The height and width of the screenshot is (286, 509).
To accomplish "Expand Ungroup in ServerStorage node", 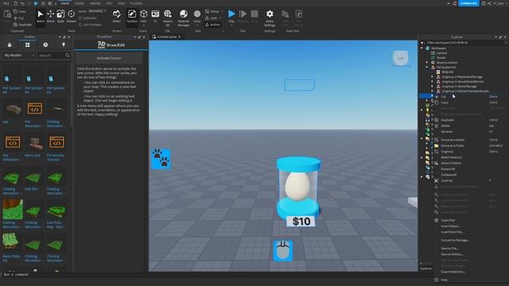I will [x=433, y=87].
